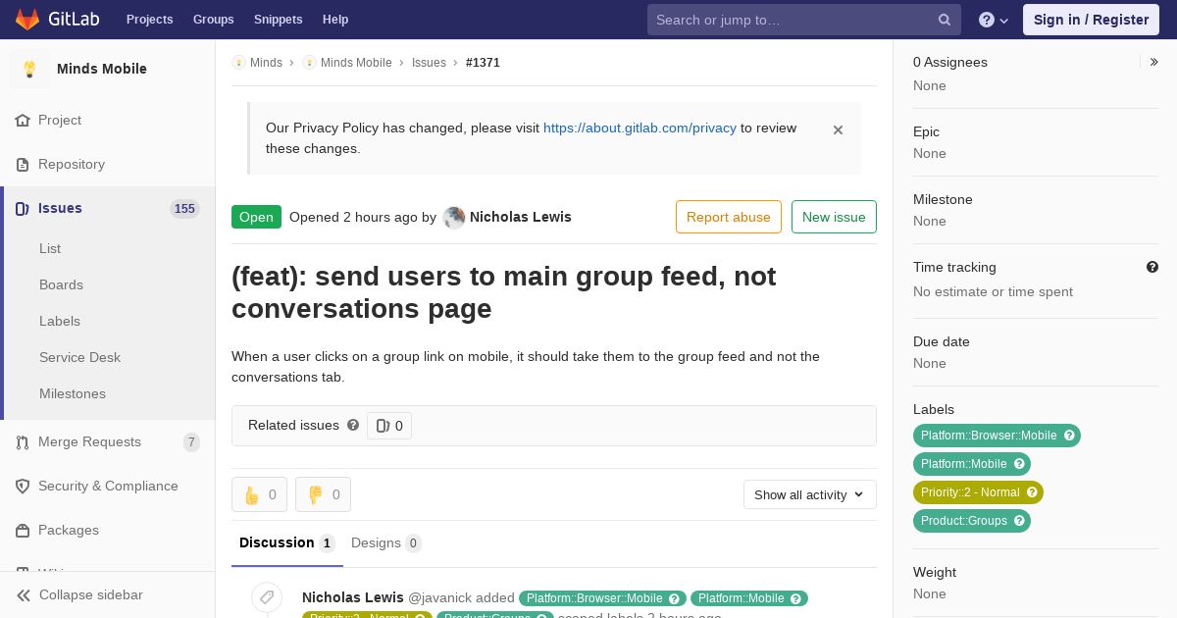Screen dimensions: 1177x618
Task: Open the issue List submenu
Action: [50, 248]
